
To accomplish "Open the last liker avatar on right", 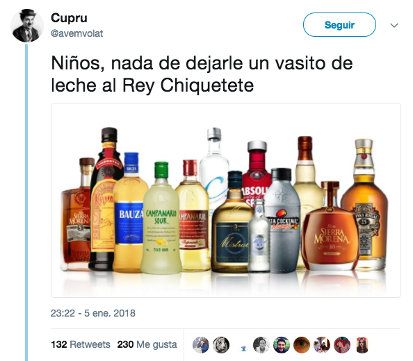I will [x=362, y=345].
